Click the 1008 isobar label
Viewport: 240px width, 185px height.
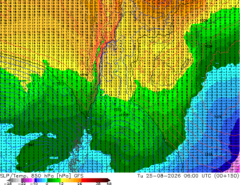click(x=125, y=115)
